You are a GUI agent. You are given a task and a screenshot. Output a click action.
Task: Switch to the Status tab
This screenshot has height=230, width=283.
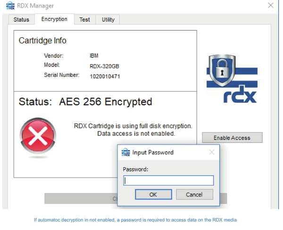[21, 19]
